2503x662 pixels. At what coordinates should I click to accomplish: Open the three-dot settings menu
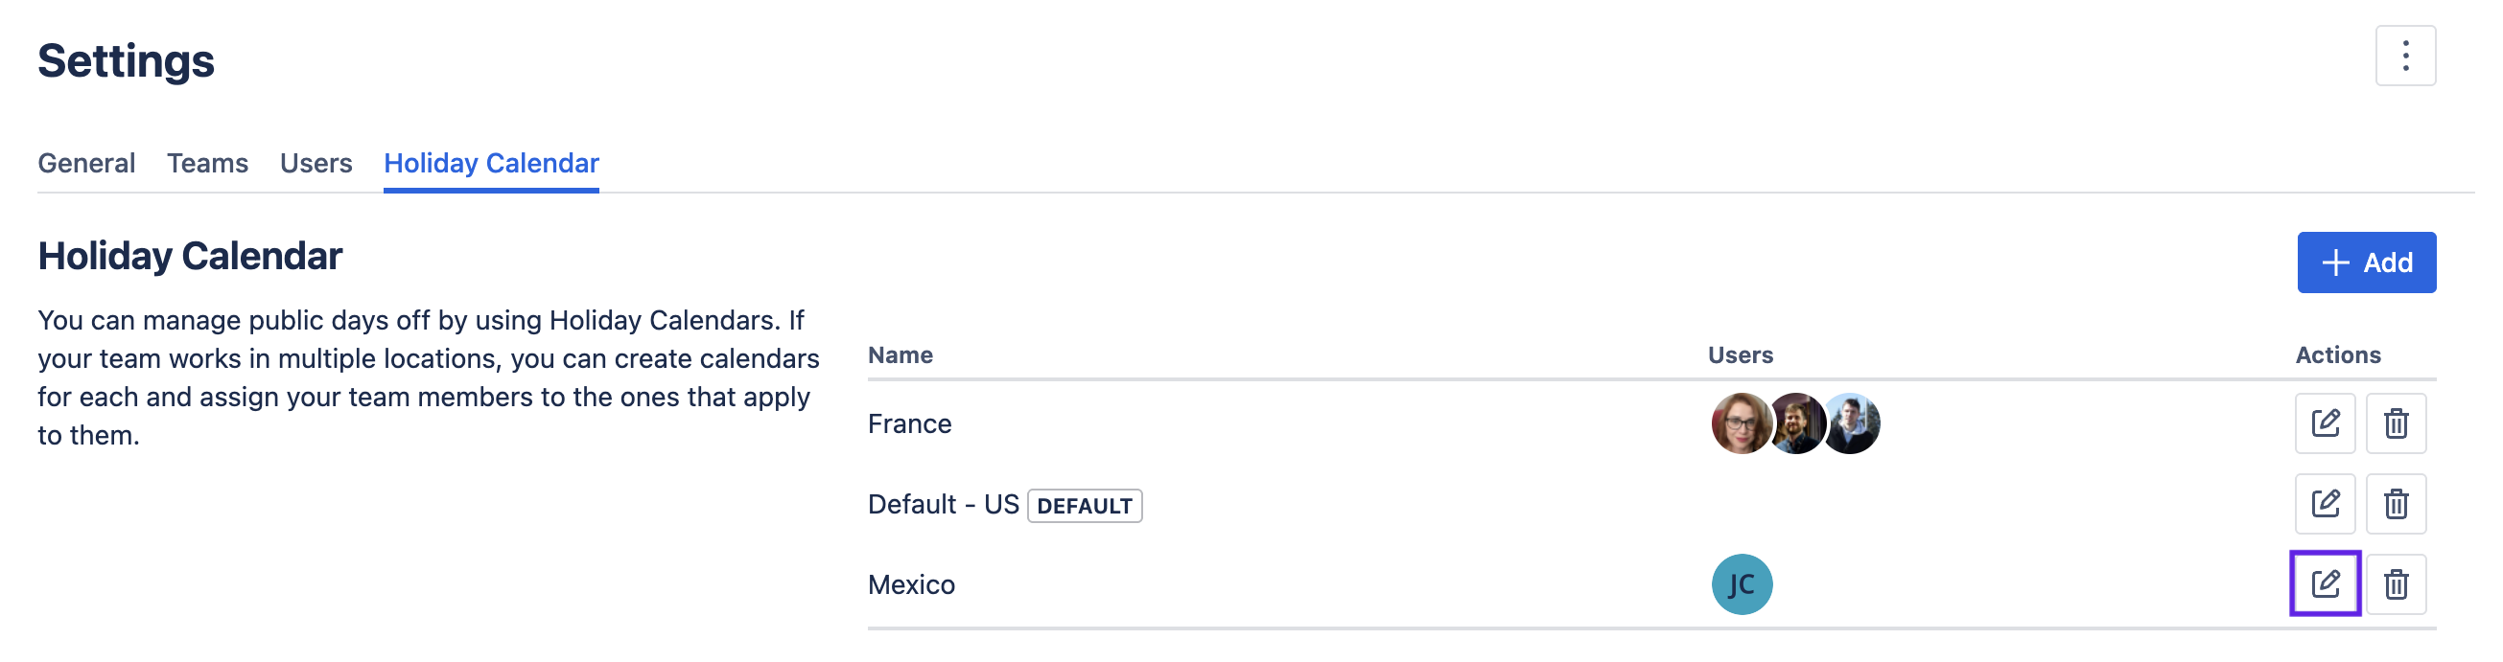pos(2405,57)
